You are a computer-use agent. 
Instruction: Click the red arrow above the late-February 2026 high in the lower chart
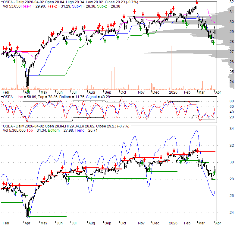point(197,150)
